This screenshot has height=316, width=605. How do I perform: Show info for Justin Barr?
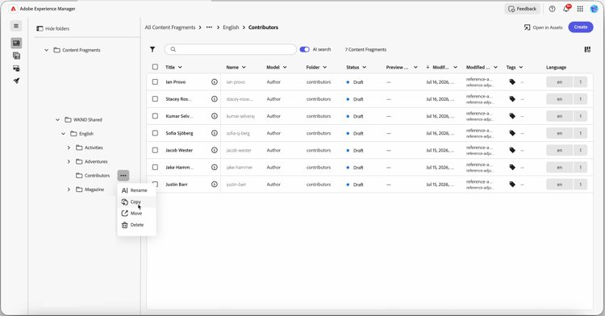click(214, 185)
